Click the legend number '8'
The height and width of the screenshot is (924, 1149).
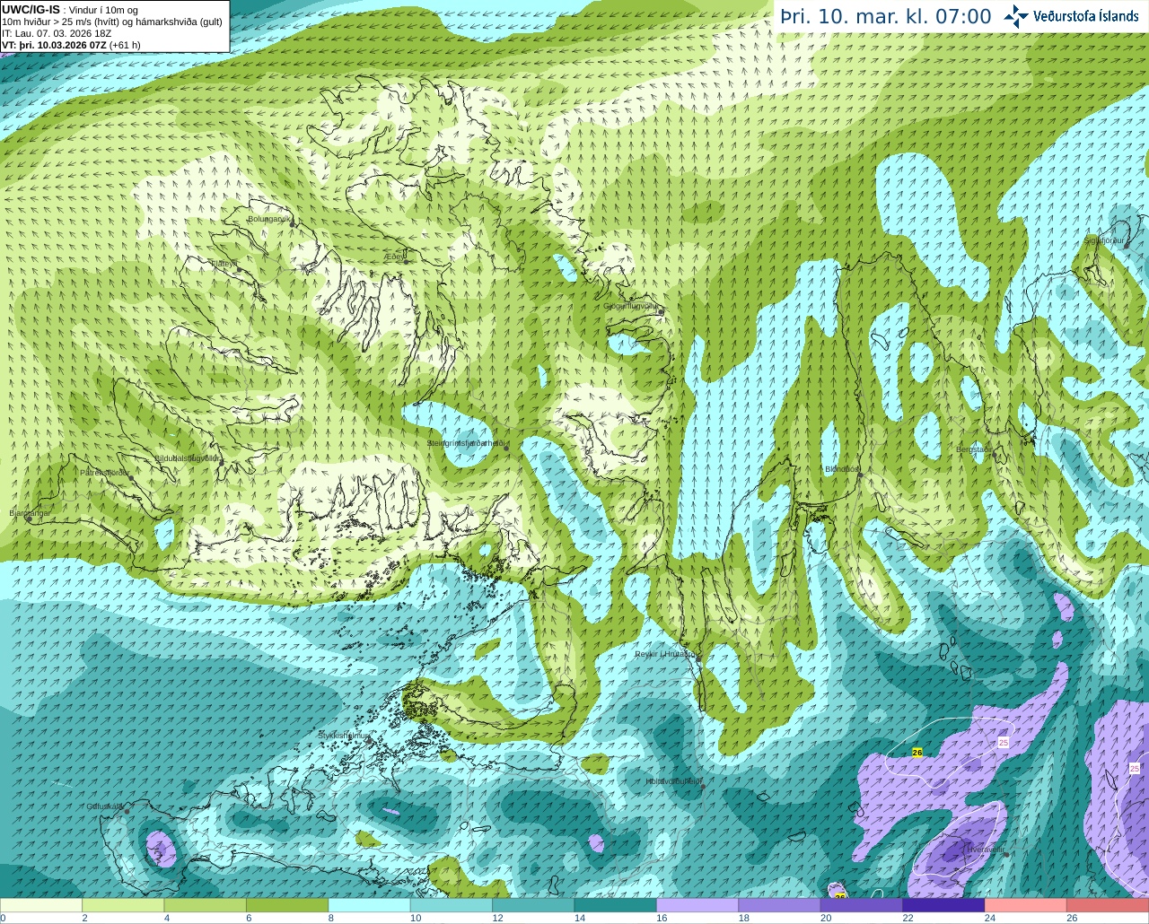[x=330, y=919]
